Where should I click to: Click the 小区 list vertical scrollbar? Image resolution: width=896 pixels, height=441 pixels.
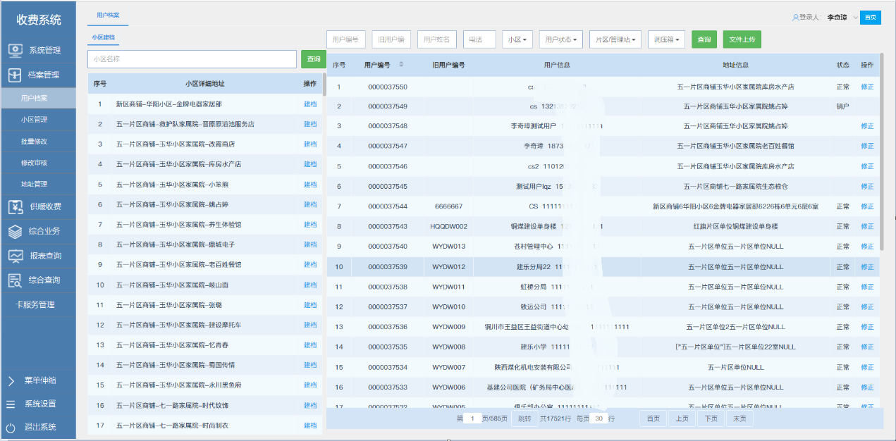(324, 85)
